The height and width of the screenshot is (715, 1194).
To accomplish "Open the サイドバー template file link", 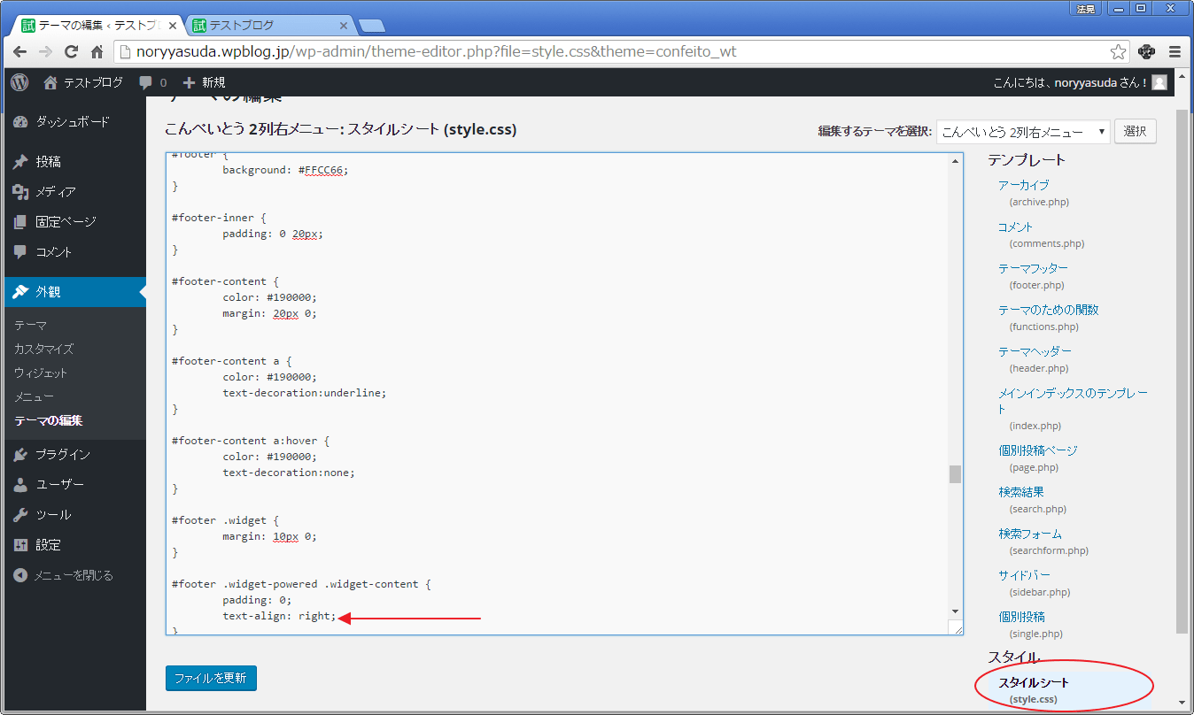I will coord(1024,575).
